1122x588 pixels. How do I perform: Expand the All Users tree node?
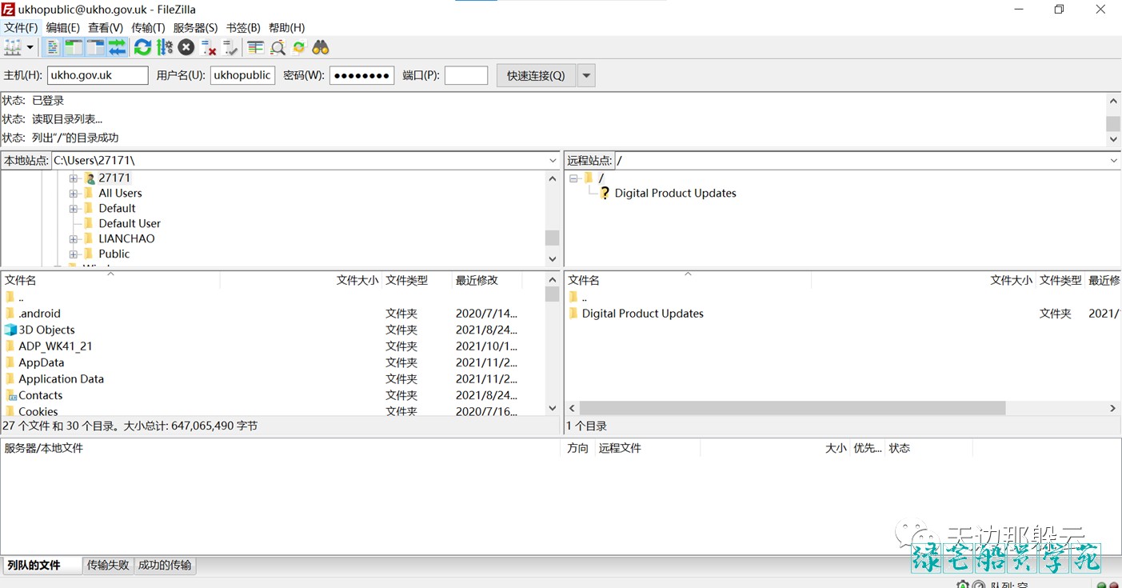[x=74, y=193]
